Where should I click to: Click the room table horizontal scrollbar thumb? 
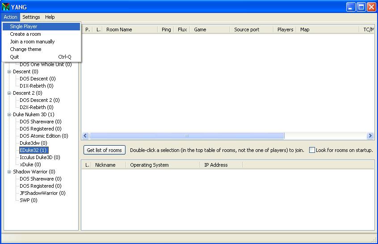tap(187, 136)
